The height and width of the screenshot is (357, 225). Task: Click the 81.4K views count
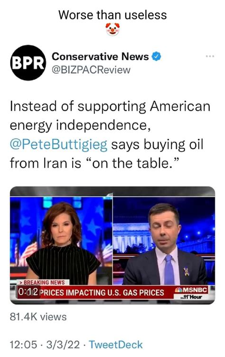(38, 317)
